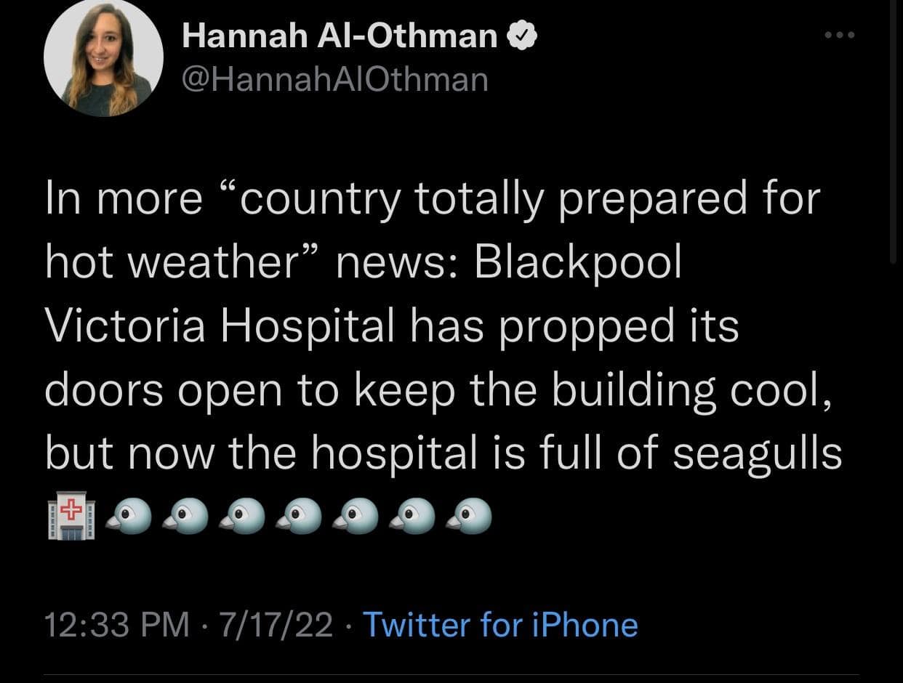This screenshot has width=903, height=683.
Task: Click the blue verified badge
Action: 525,36
